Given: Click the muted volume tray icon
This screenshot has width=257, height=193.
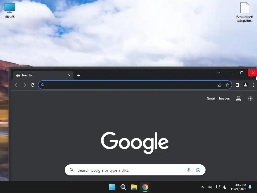Looking at the screenshot, I should pos(225,187).
